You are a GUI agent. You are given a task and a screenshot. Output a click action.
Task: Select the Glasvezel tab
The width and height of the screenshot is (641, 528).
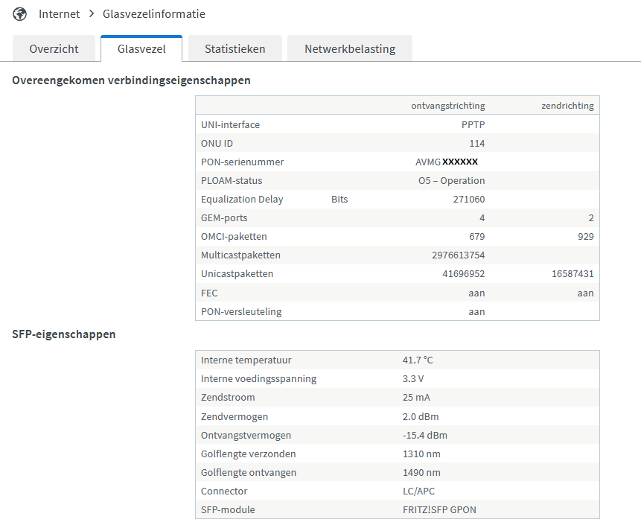coord(141,48)
